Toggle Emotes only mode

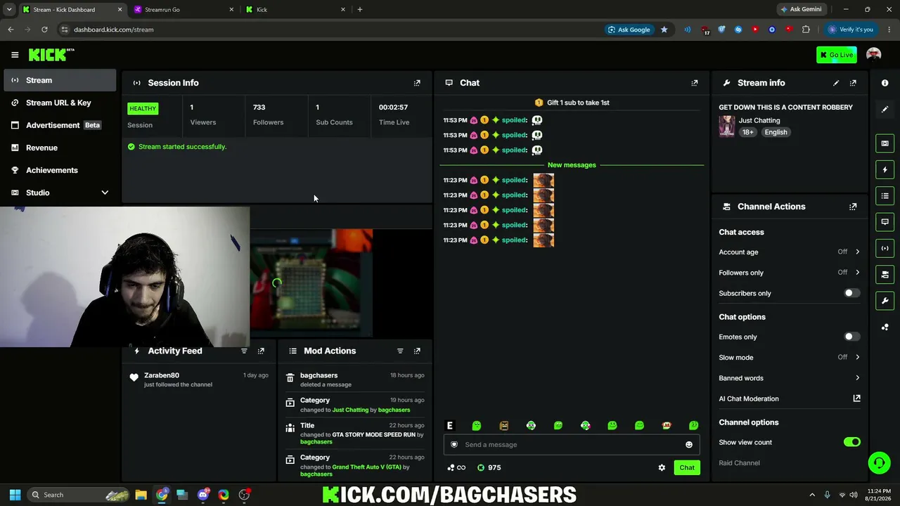click(x=851, y=337)
